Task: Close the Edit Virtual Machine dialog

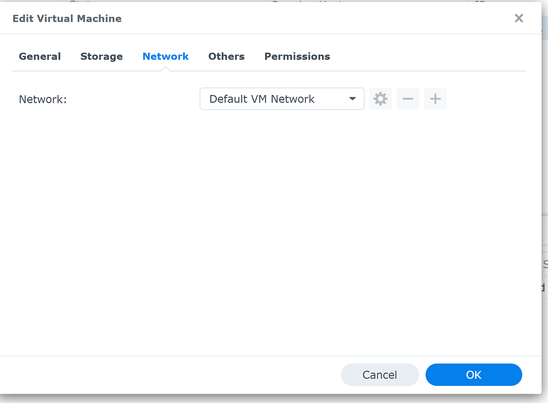Action: point(519,18)
